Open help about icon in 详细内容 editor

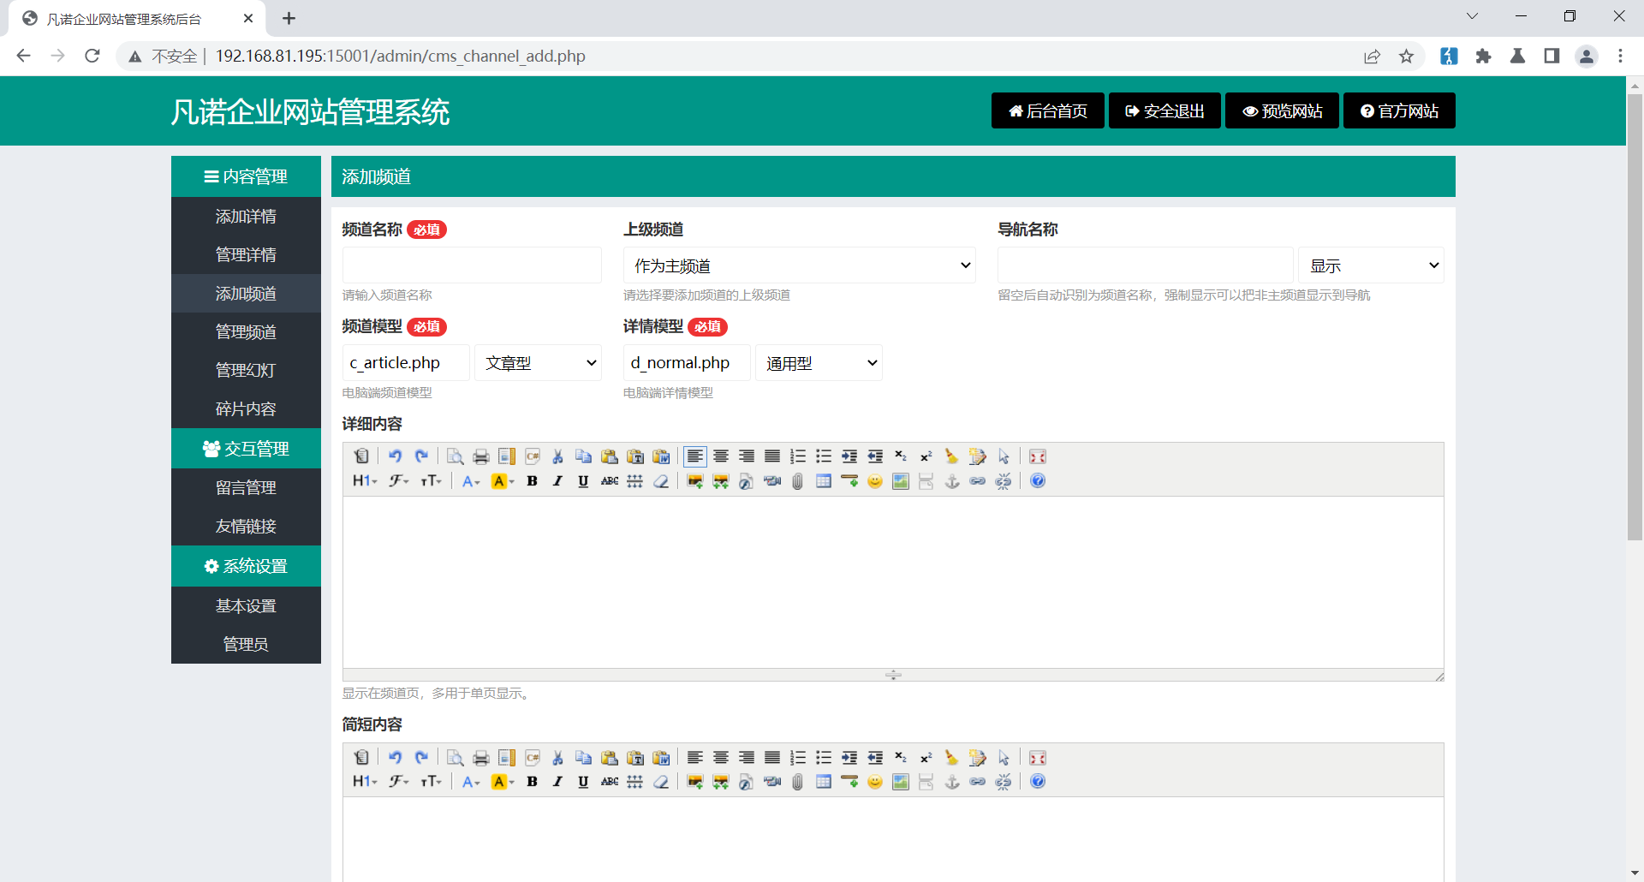click(1038, 481)
